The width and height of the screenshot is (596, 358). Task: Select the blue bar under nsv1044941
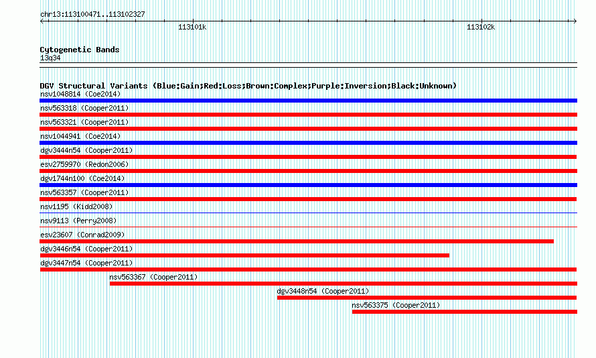(x=308, y=143)
